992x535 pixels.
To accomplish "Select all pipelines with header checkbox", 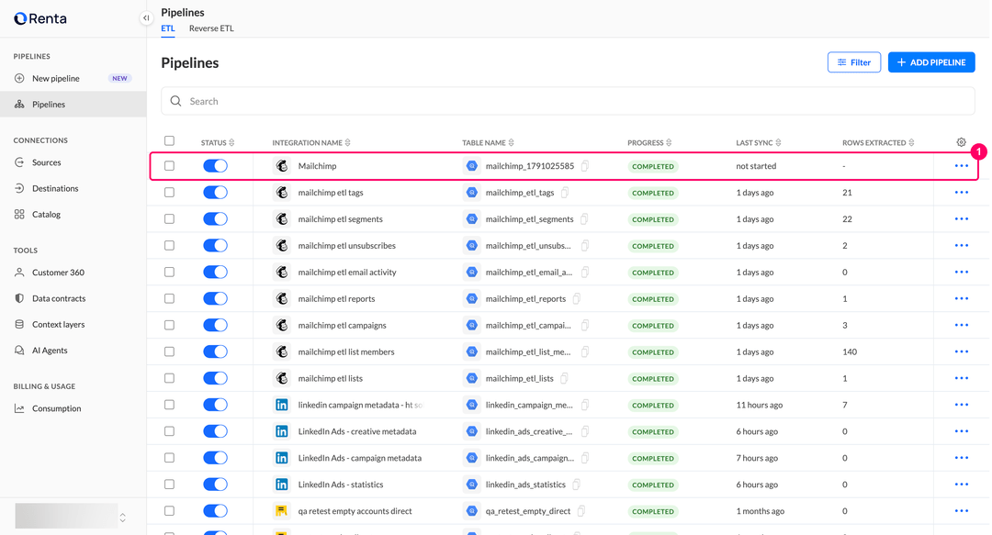I will [x=169, y=141].
